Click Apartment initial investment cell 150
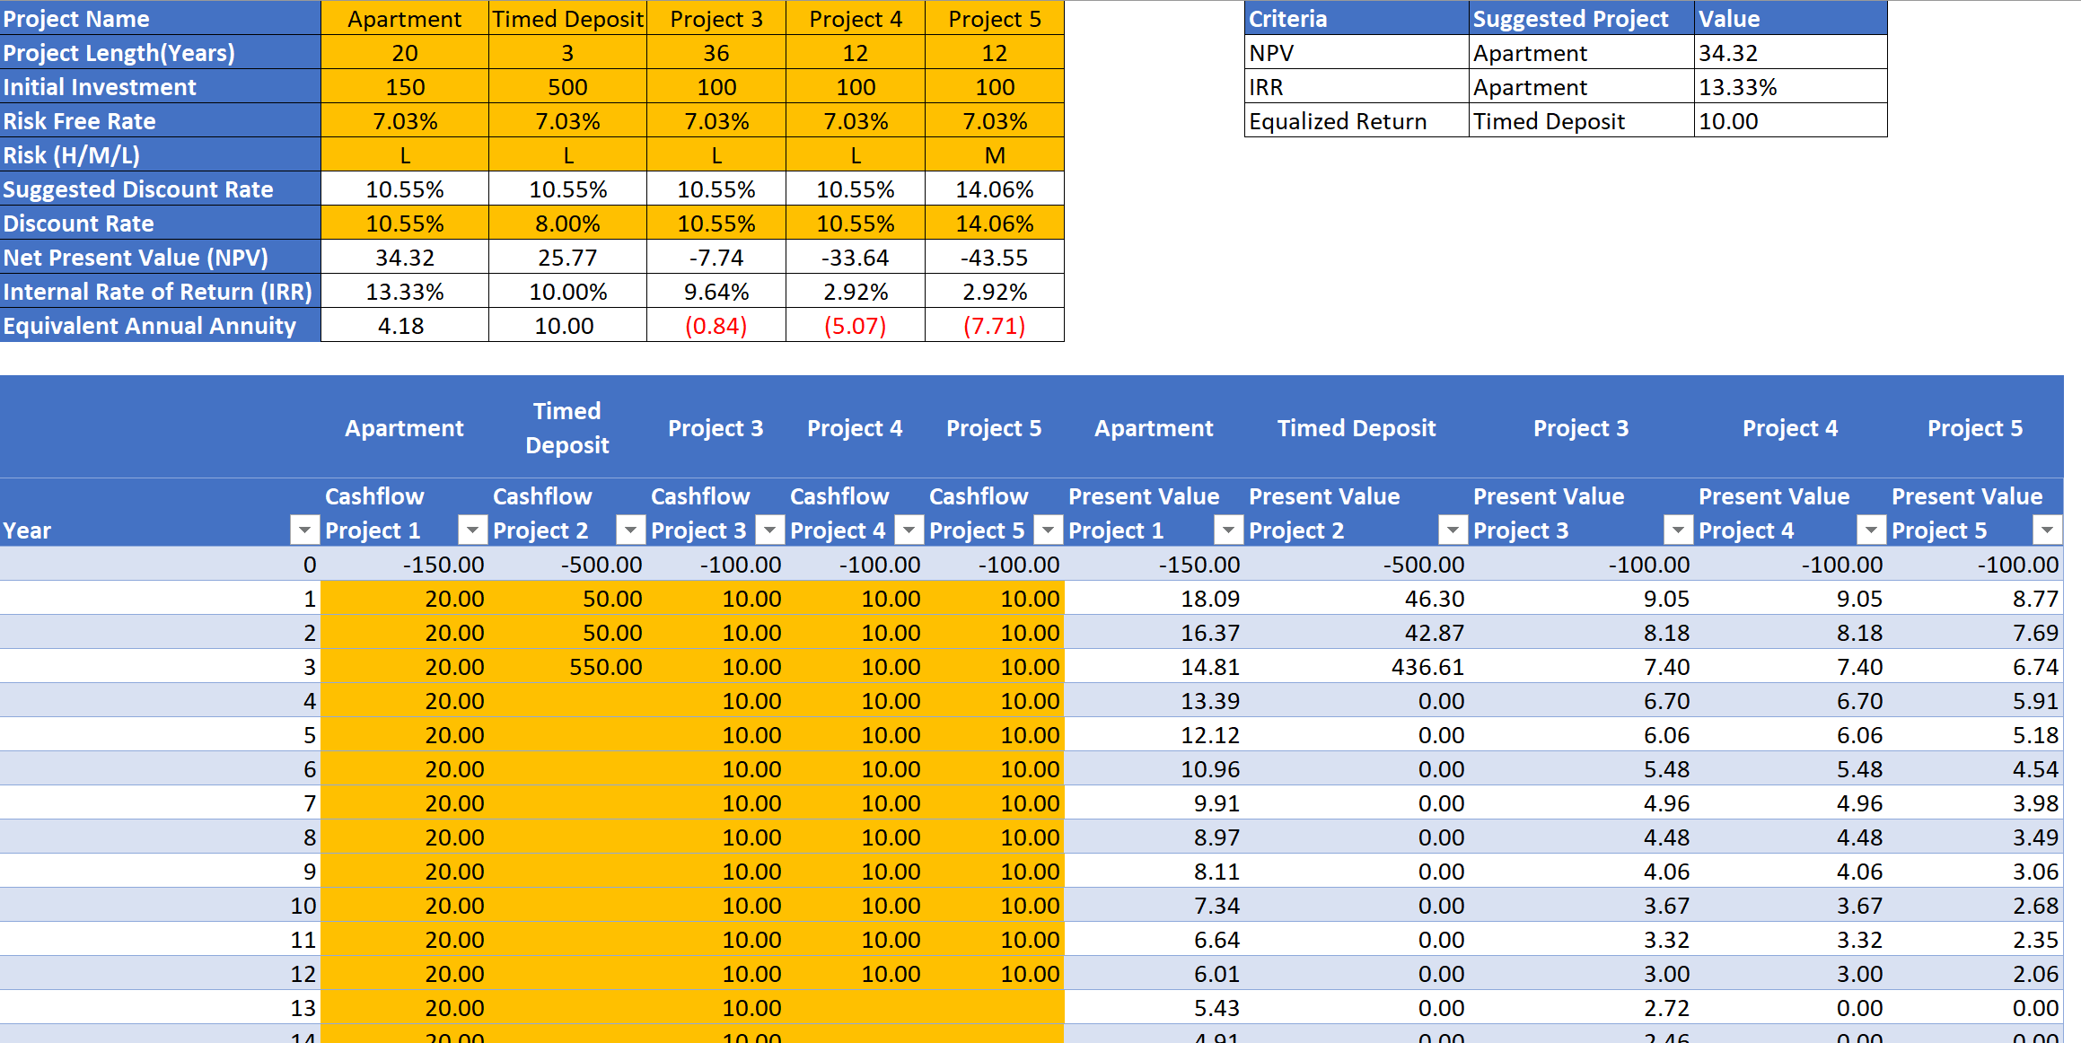Image resolution: width=2081 pixels, height=1043 pixels. click(405, 87)
